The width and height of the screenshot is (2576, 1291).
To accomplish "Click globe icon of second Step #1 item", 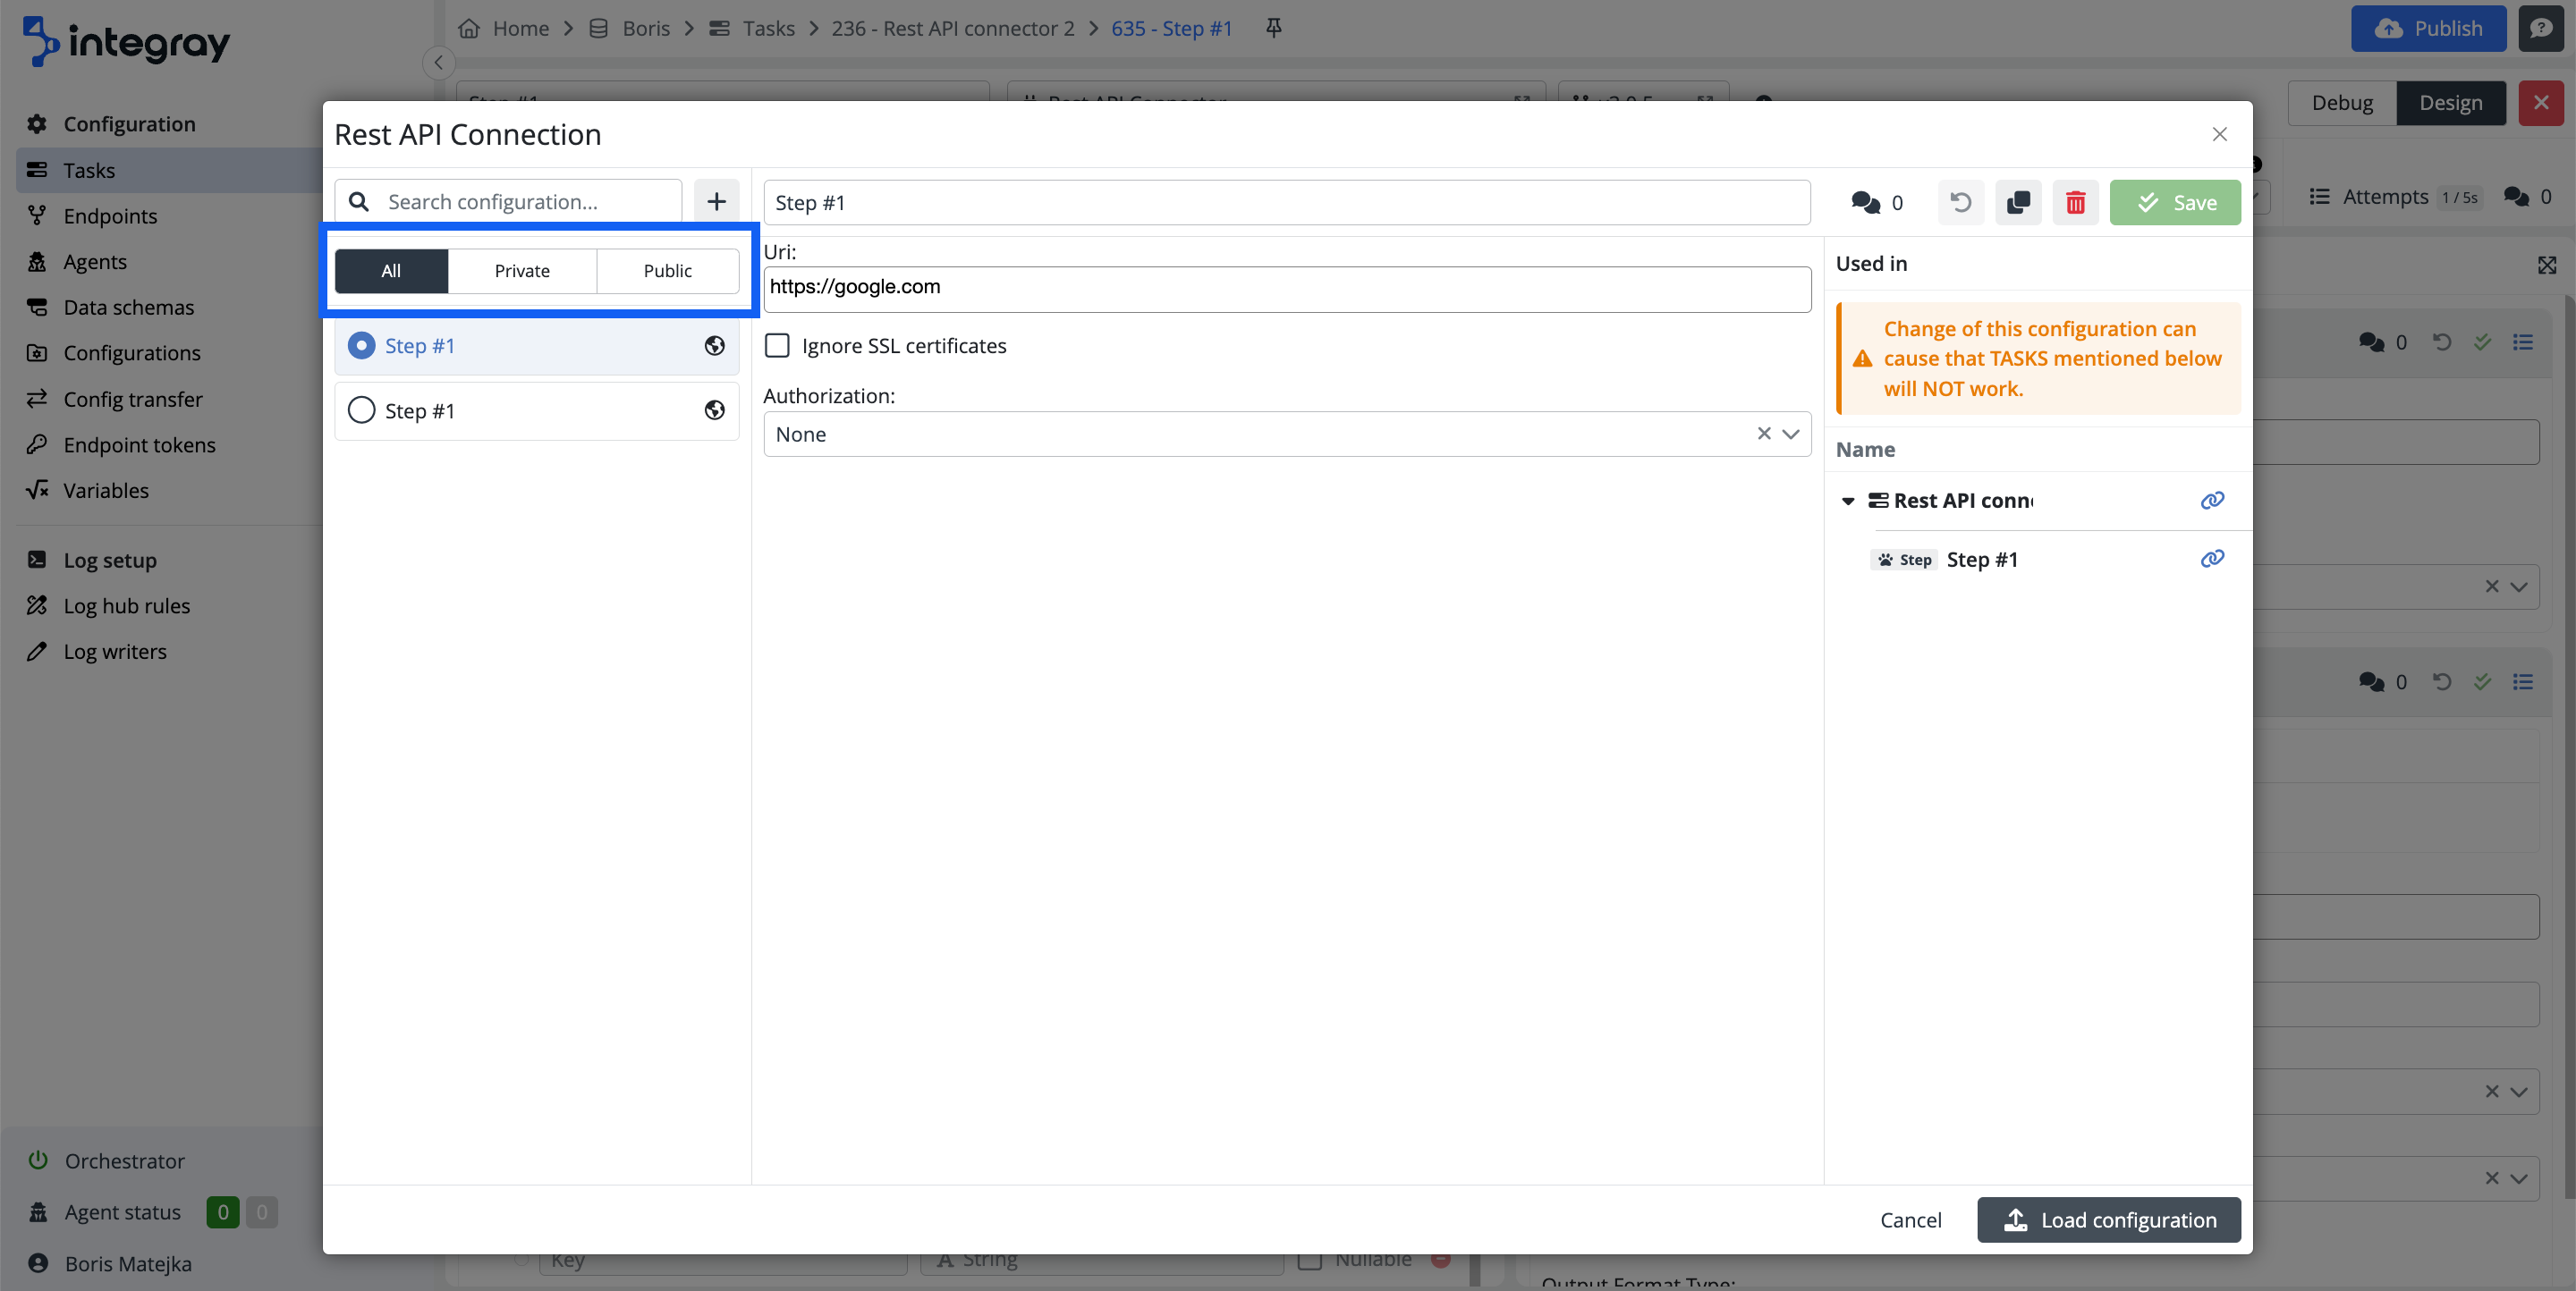I will [714, 410].
